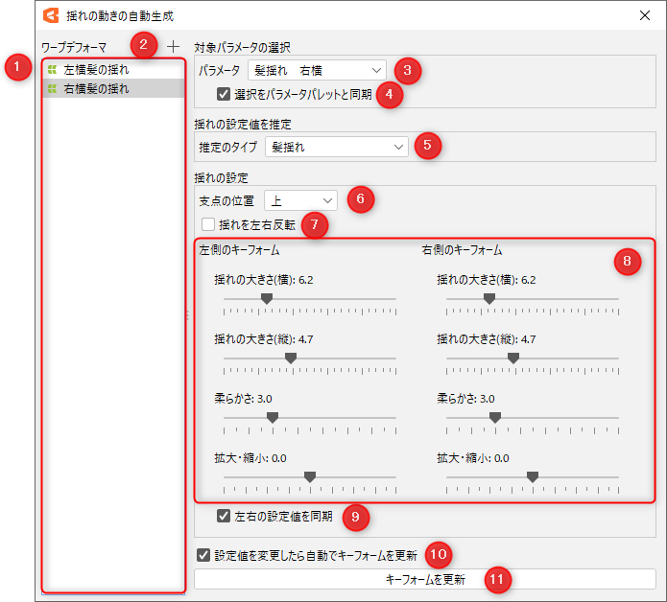Screen dimensions: 667x602
Task: Select 右横髪の揺れ in the deformer list
Action: tap(96, 89)
